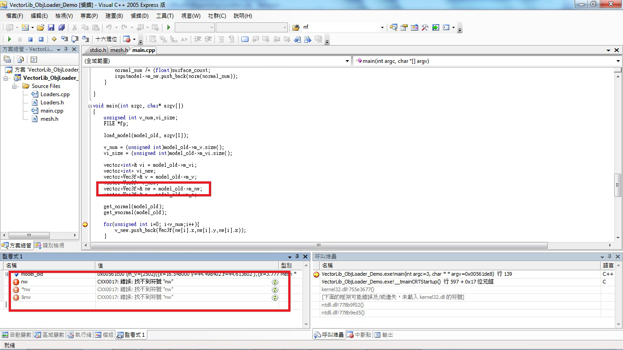Open the Toolbox hammer-and-wrench icon

[x=425, y=27]
